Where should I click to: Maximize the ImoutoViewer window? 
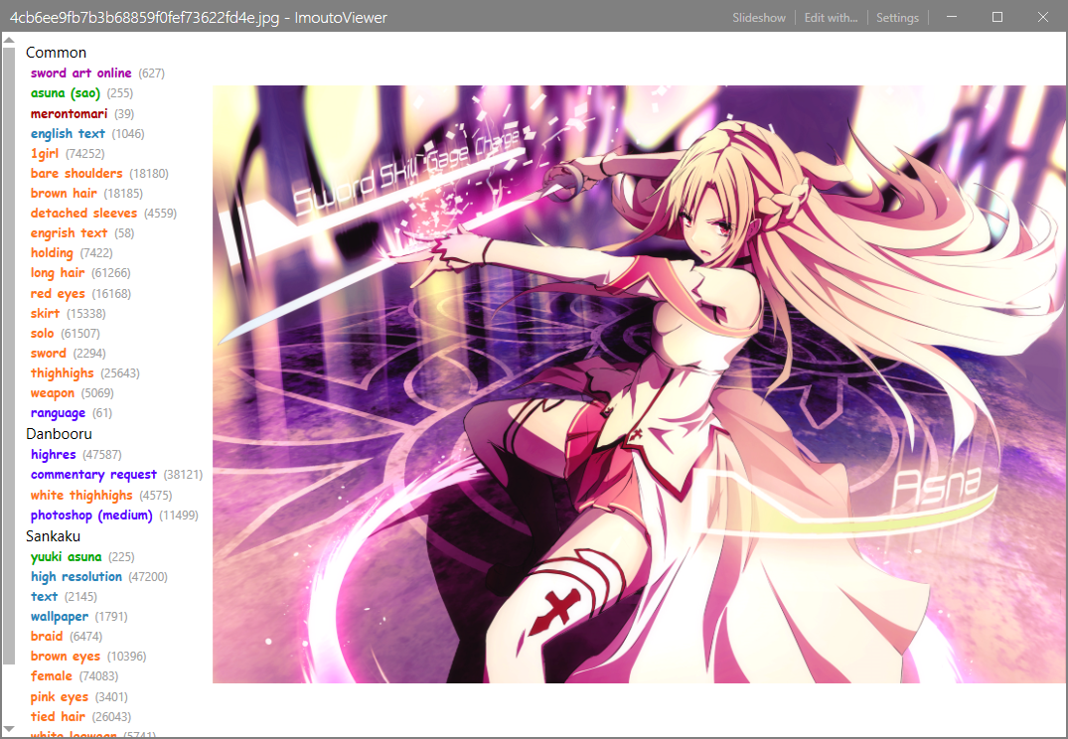click(997, 17)
